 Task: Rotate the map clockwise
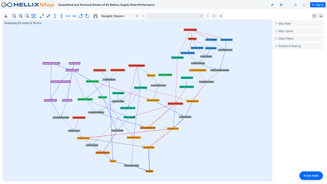point(87,16)
